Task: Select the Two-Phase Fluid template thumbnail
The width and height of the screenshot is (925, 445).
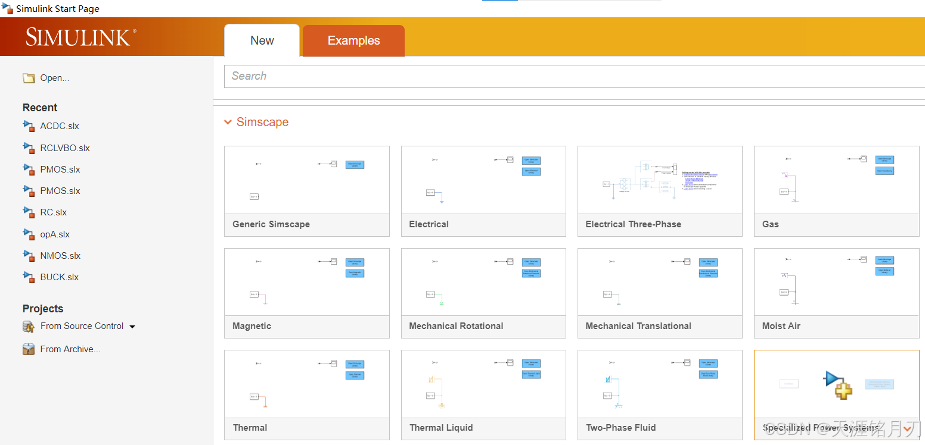Action: (x=660, y=384)
